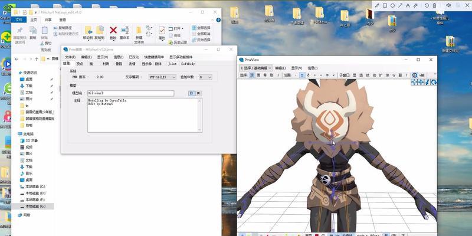
Task: Click the 重命名 rename icon in Explorer
Action: coord(124,30)
